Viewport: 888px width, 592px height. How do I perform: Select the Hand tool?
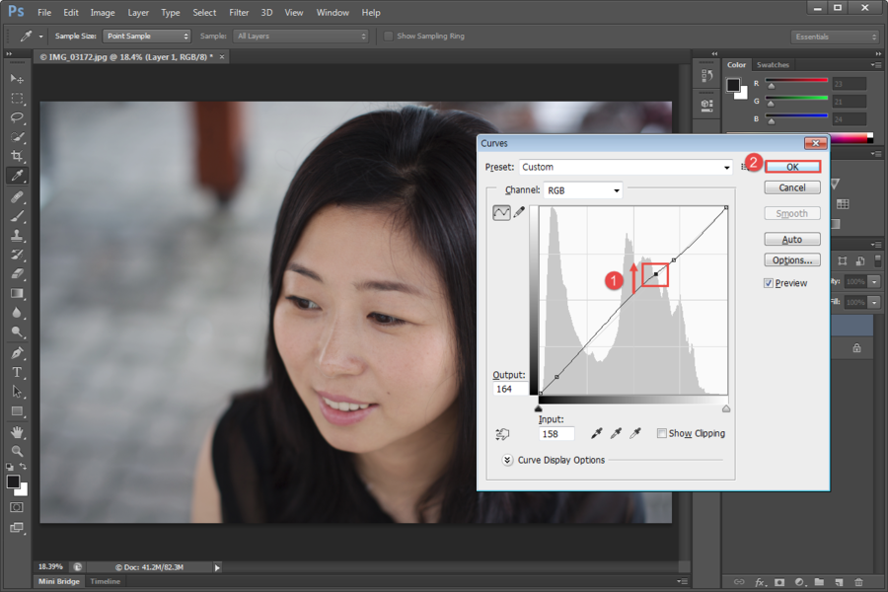coord(17,432)
